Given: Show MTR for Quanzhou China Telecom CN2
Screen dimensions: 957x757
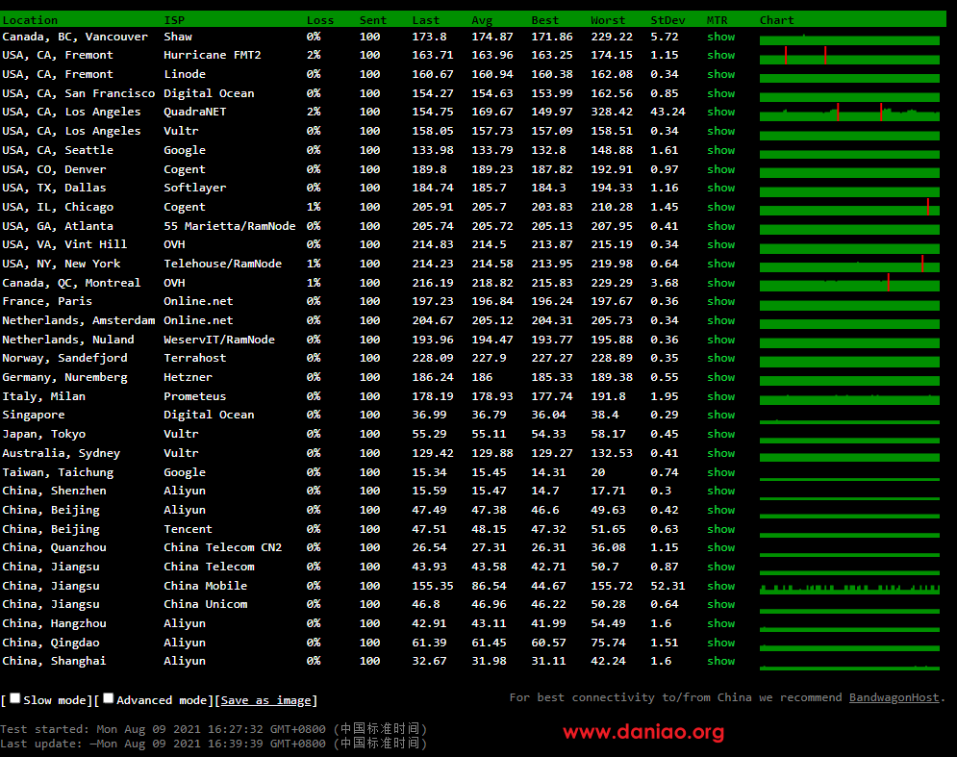Looking at the screenshot, I should (720, 547).
